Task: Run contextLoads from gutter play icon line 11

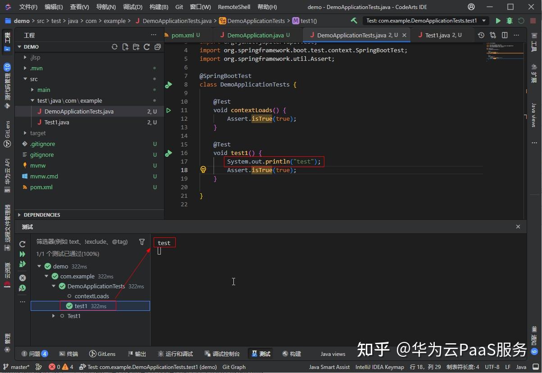Action: click(x=169, y=110)
